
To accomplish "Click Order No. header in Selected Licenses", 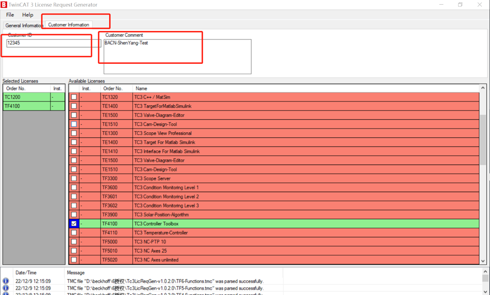I will 26,88.
